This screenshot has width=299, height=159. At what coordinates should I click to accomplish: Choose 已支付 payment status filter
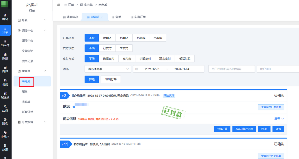point(107,48)
